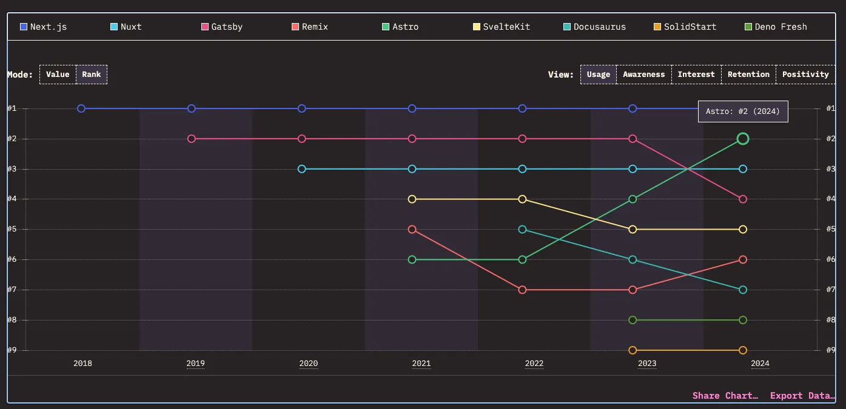Screen dimensions: 846x409
Task: Select Next.js 2023 data point
Action: [x=633, y=108]
